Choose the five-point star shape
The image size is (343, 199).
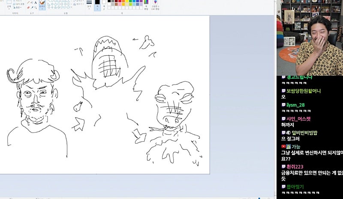[x=55, y=7]
